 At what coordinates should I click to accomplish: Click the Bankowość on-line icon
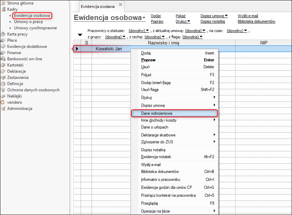click(x=3, y=59)
